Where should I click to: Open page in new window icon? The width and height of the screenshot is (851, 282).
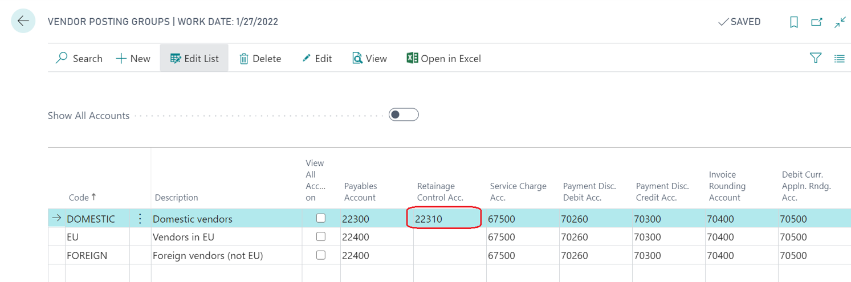[817, 22]
